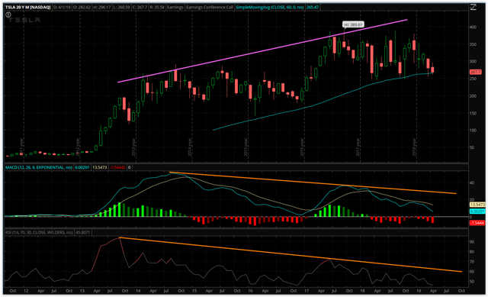
Task: Select the magenta upper trendline on price chart
Action: (x=262, y=51)
